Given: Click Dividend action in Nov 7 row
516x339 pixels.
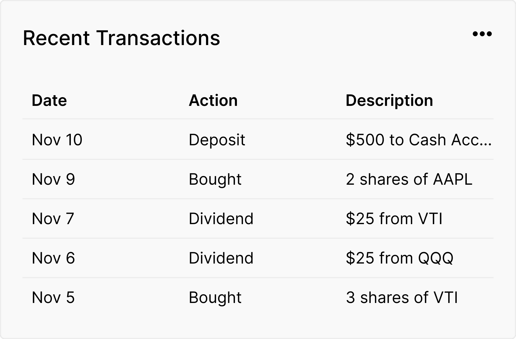Looking at the screenshot, I should pos(221,218).
